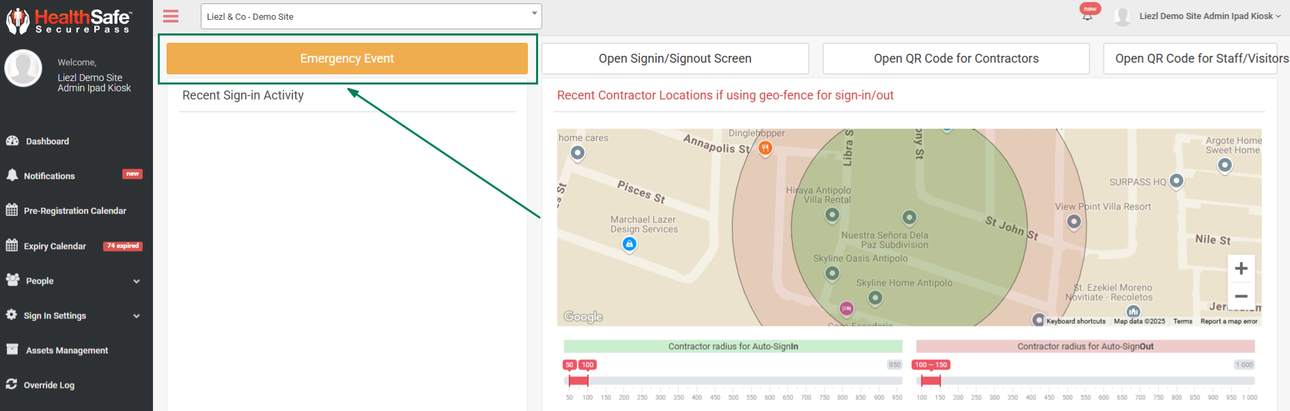Click the user avatar in sidebar
The width and height of the screenshot is (1290, 411).
23,68
